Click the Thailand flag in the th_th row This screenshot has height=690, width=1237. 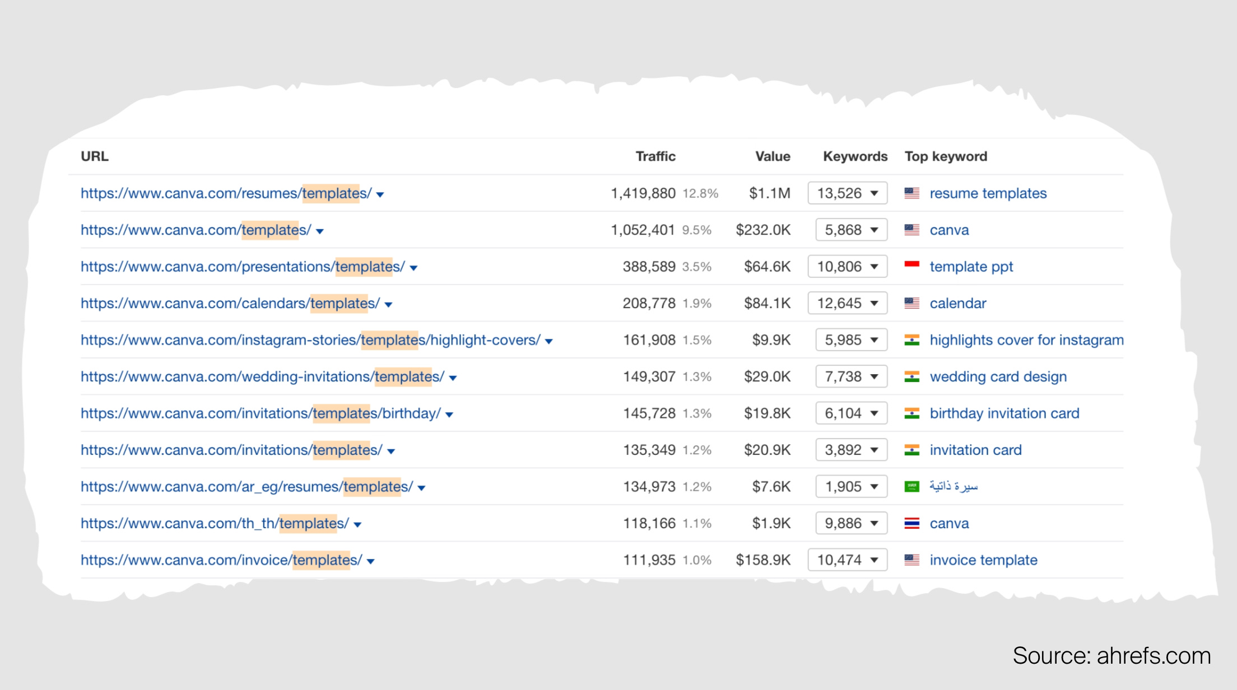912,524
